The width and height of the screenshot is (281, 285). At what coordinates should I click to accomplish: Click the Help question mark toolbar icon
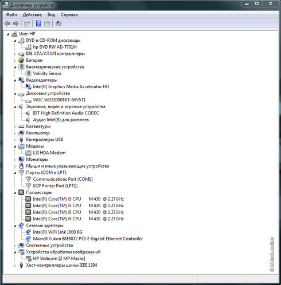[x=38, y=23]
